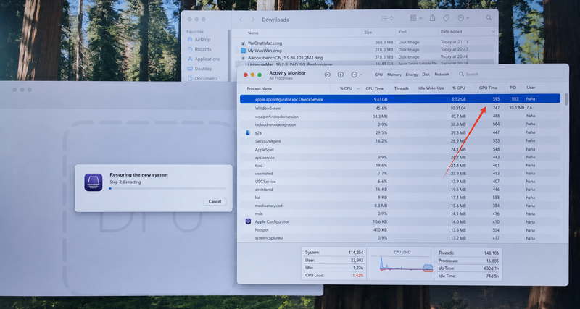Viewport: 580px width, 309px height.
Task: Sort Finder files by Kind column
Action: click(402, 32)
